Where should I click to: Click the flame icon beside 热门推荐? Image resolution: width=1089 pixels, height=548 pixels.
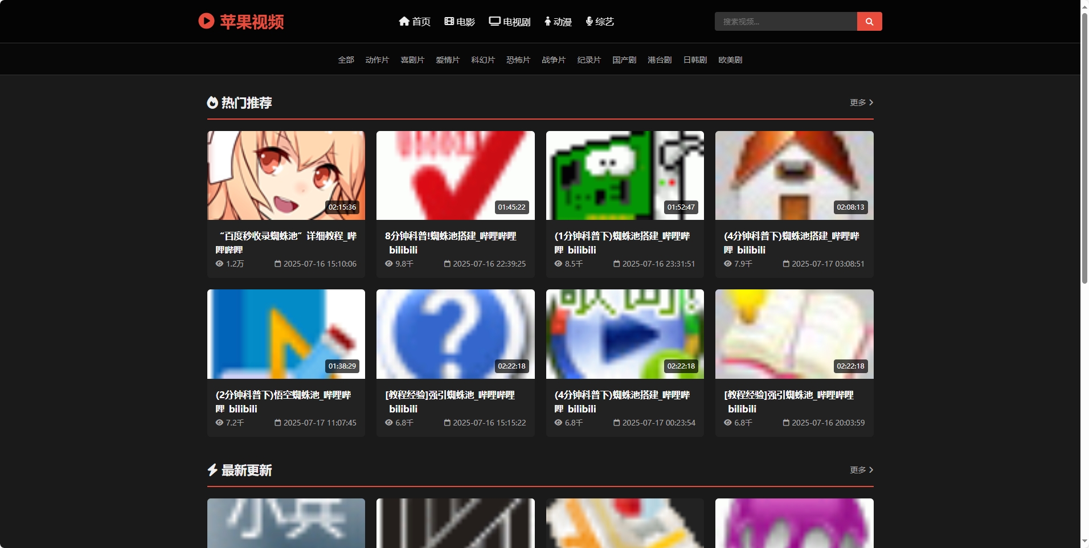[212, 103]
